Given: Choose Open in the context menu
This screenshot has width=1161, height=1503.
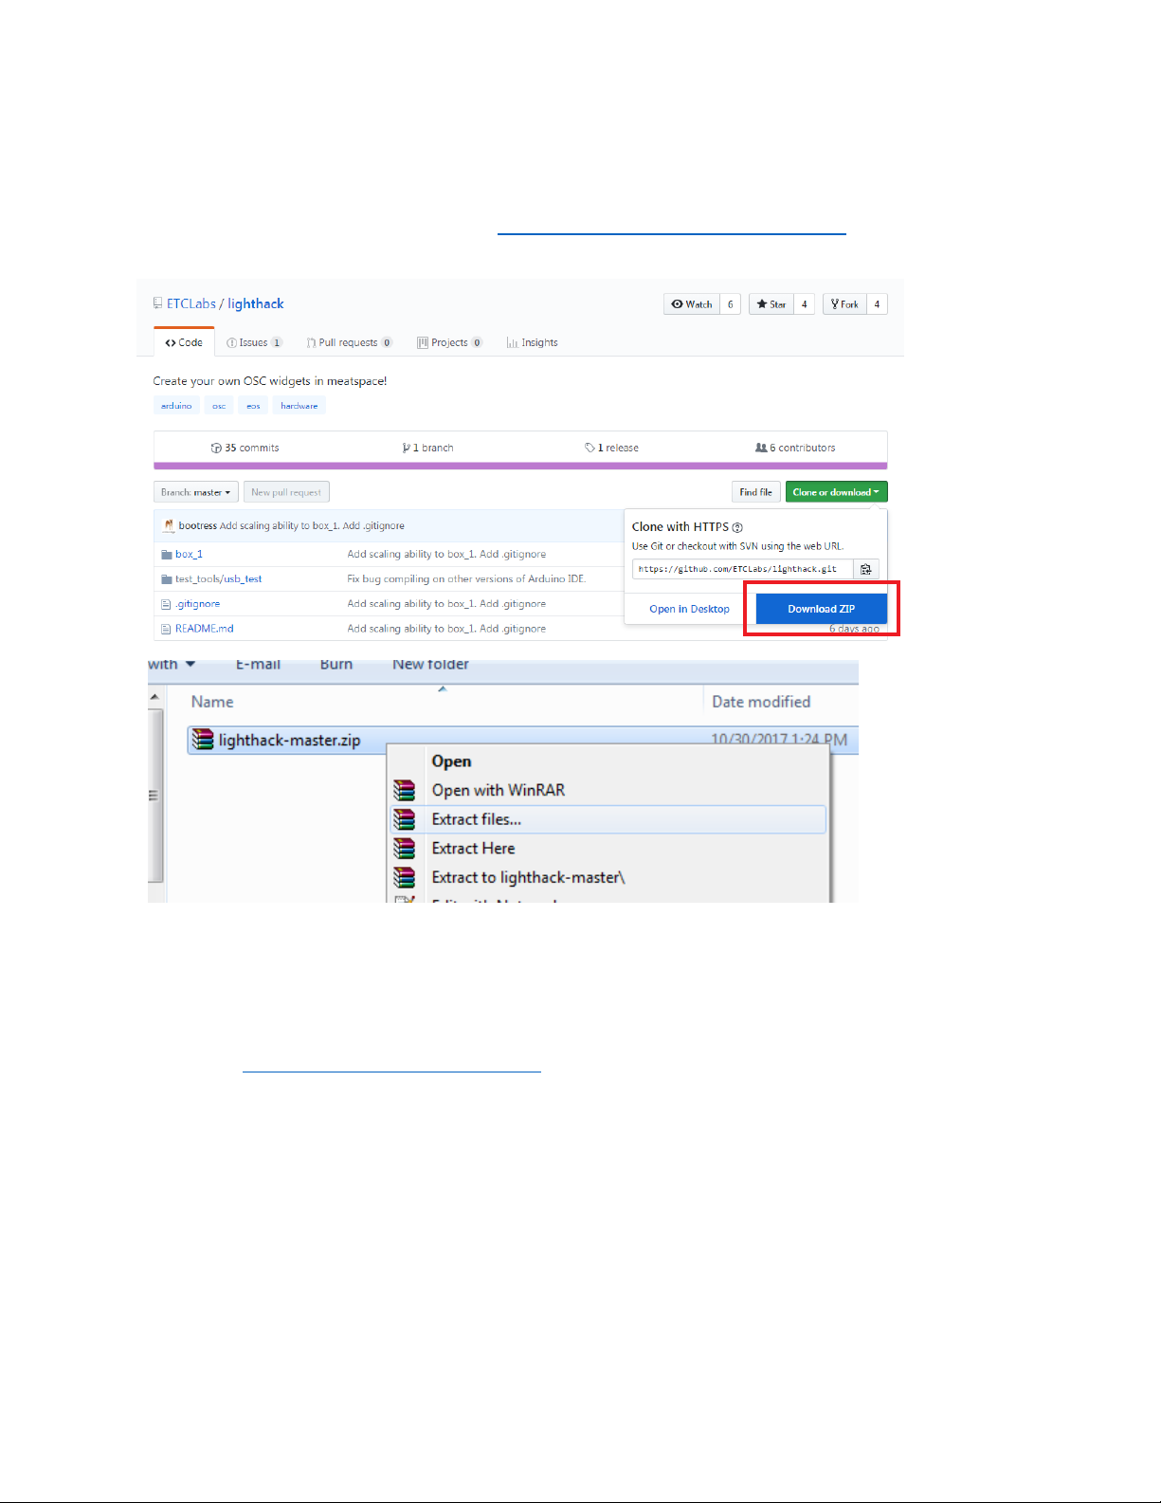Looking at the screenshot, I should click(608, 761).
